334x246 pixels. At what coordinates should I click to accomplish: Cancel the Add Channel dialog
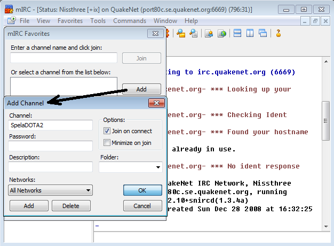[x=142, y=206]
